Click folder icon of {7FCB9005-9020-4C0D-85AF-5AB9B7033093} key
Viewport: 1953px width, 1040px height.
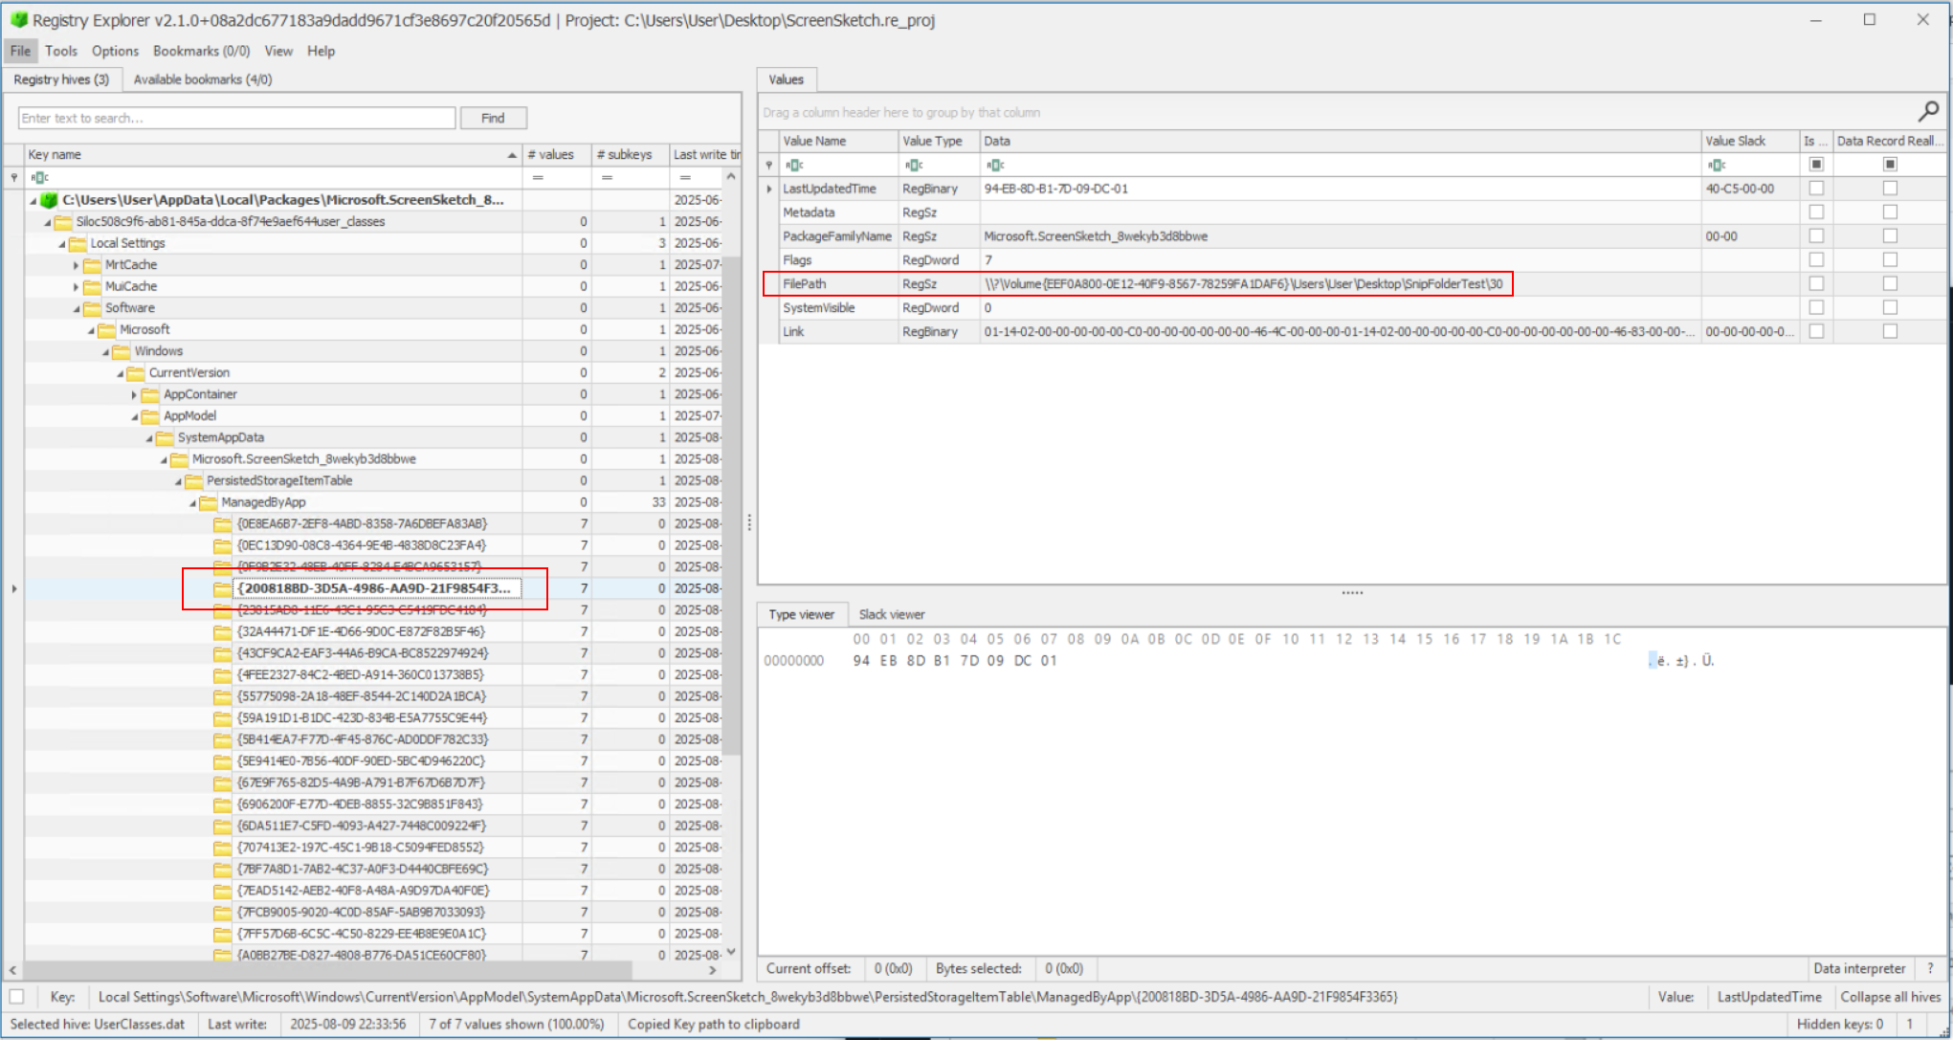[223, 912]
